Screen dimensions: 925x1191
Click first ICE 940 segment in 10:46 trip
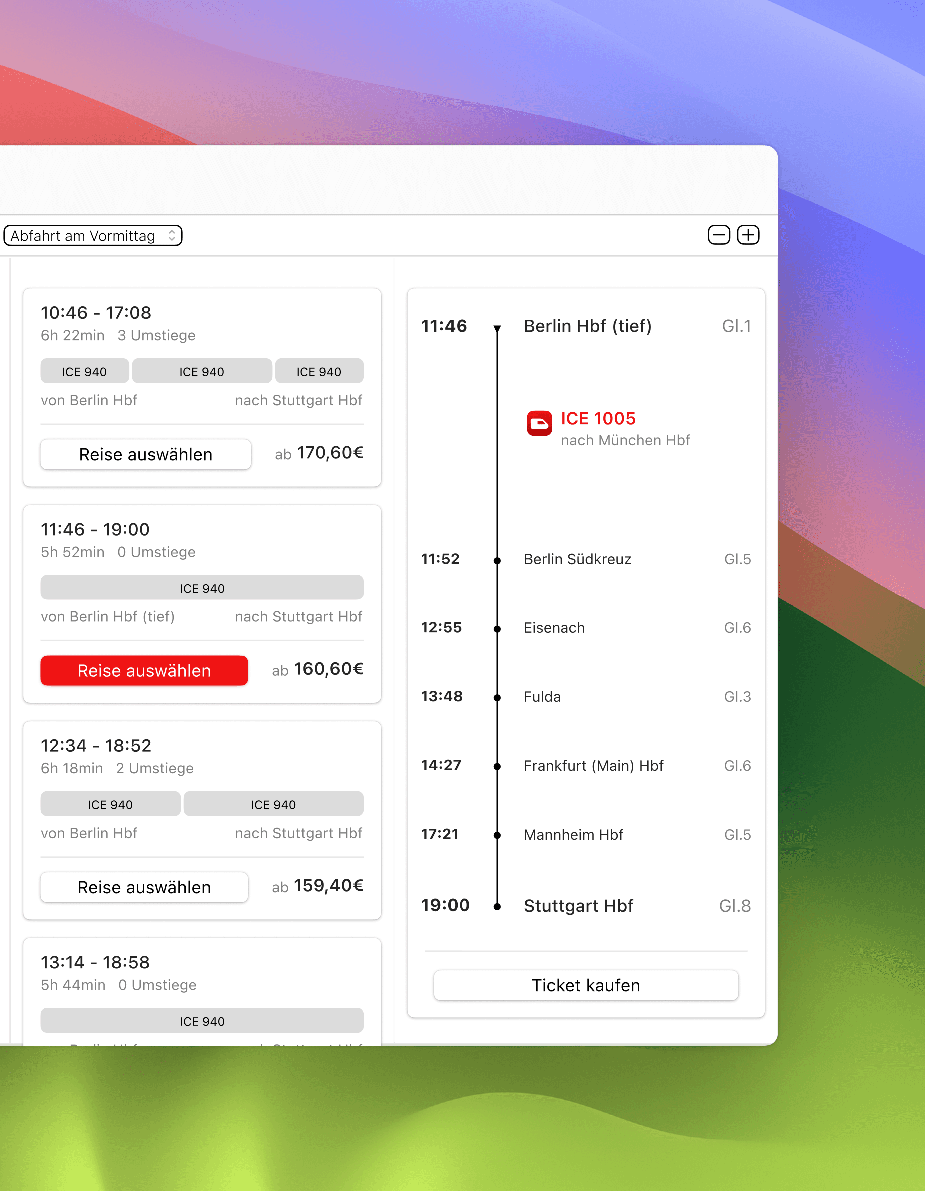(x=84, y=371)
